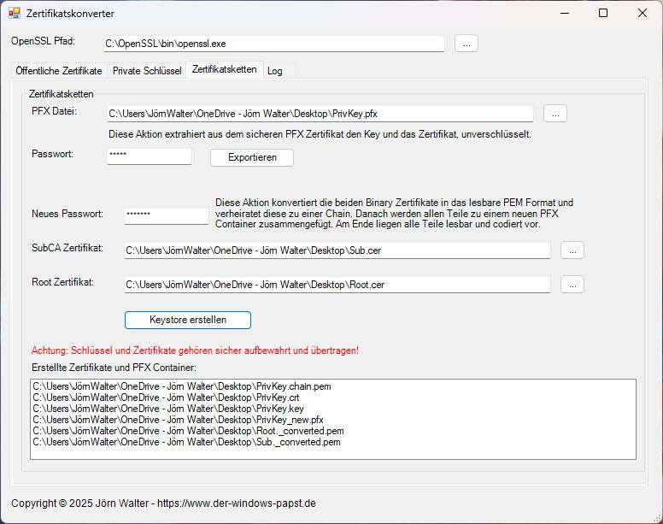
Task: Click into the PFX Datei path field
Action: pos(320,114)
